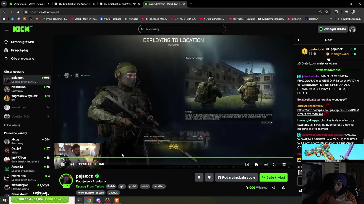This screenshot has height=204, width=364.
Task: Click Zdobądź KICKs button
Action: tap(332, 29)
